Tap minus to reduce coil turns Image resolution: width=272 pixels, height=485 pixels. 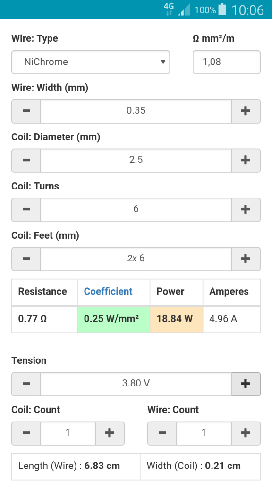(x=26, y=210)
